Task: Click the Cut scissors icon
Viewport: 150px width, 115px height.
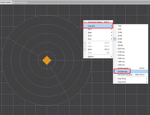Action: click(85, 43)
